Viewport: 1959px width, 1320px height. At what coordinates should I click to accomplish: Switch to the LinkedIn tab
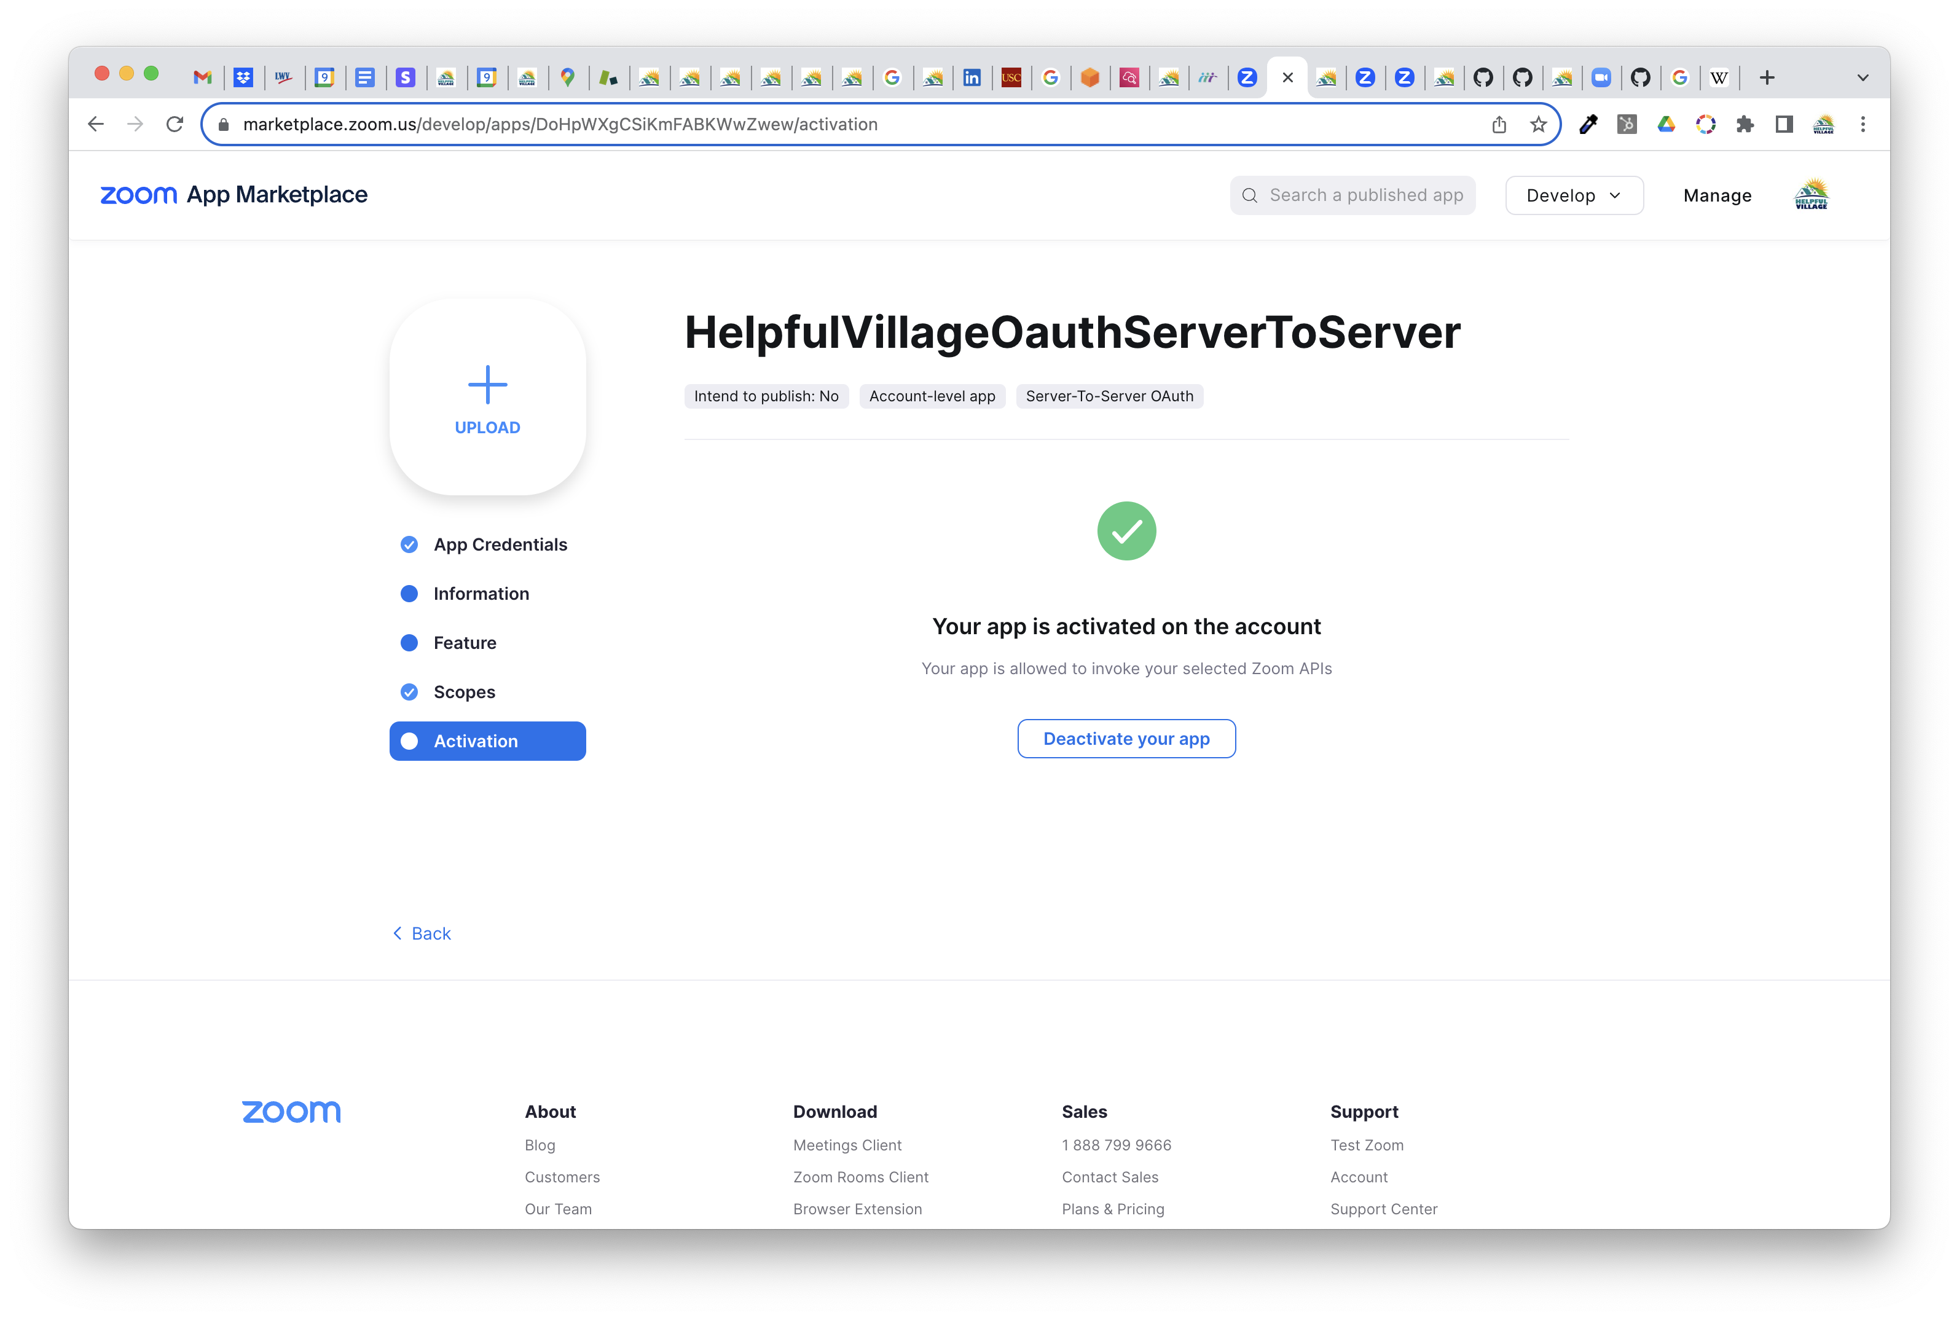click(972, 77)
